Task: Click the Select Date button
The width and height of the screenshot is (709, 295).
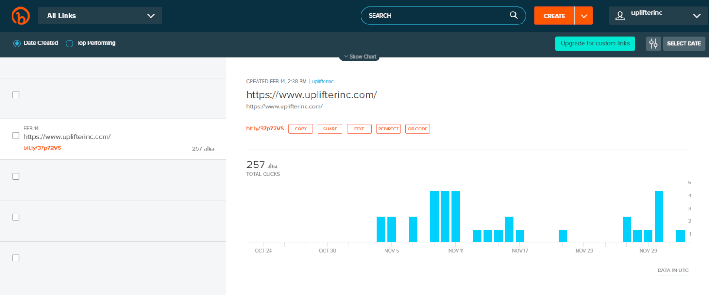Action: click(x=684, y=44)
